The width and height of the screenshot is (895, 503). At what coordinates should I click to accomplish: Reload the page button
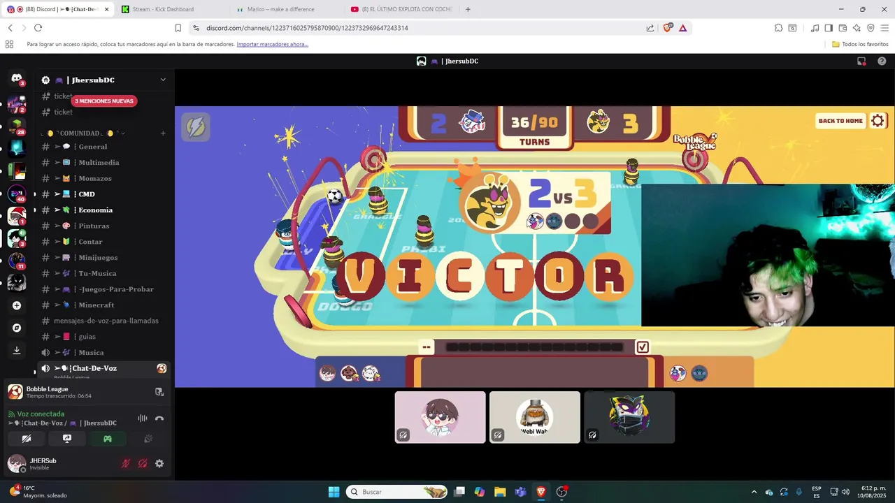[38, 28]
